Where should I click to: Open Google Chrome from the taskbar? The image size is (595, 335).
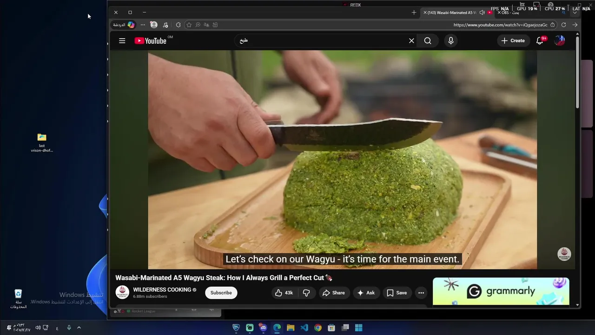[x=318, y=328]
